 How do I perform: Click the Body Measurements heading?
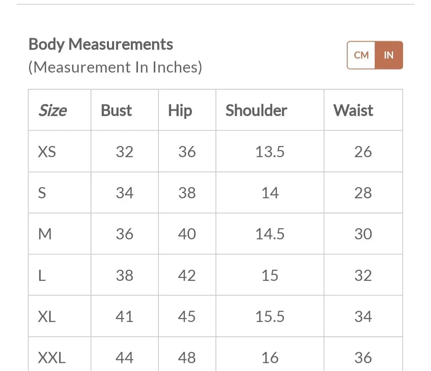click(101, 45)
